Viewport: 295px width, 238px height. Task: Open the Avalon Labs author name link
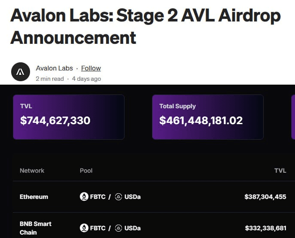55,68
